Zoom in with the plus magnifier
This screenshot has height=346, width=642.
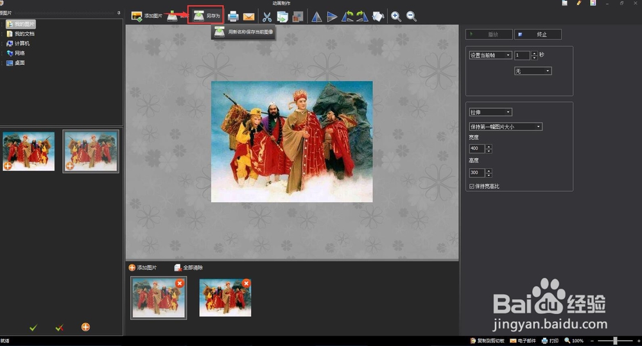[396, 17]
